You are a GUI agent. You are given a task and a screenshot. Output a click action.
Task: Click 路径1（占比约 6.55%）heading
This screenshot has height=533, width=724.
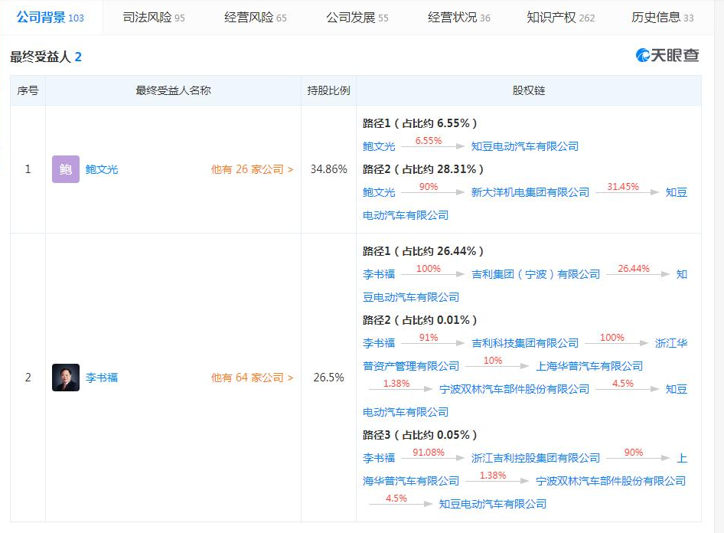pos(419,123)
